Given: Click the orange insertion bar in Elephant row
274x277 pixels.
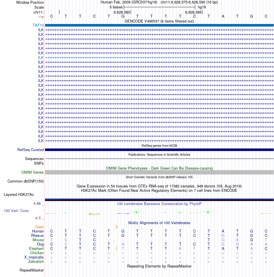Looking at the screenshot, I should [116, 248].
